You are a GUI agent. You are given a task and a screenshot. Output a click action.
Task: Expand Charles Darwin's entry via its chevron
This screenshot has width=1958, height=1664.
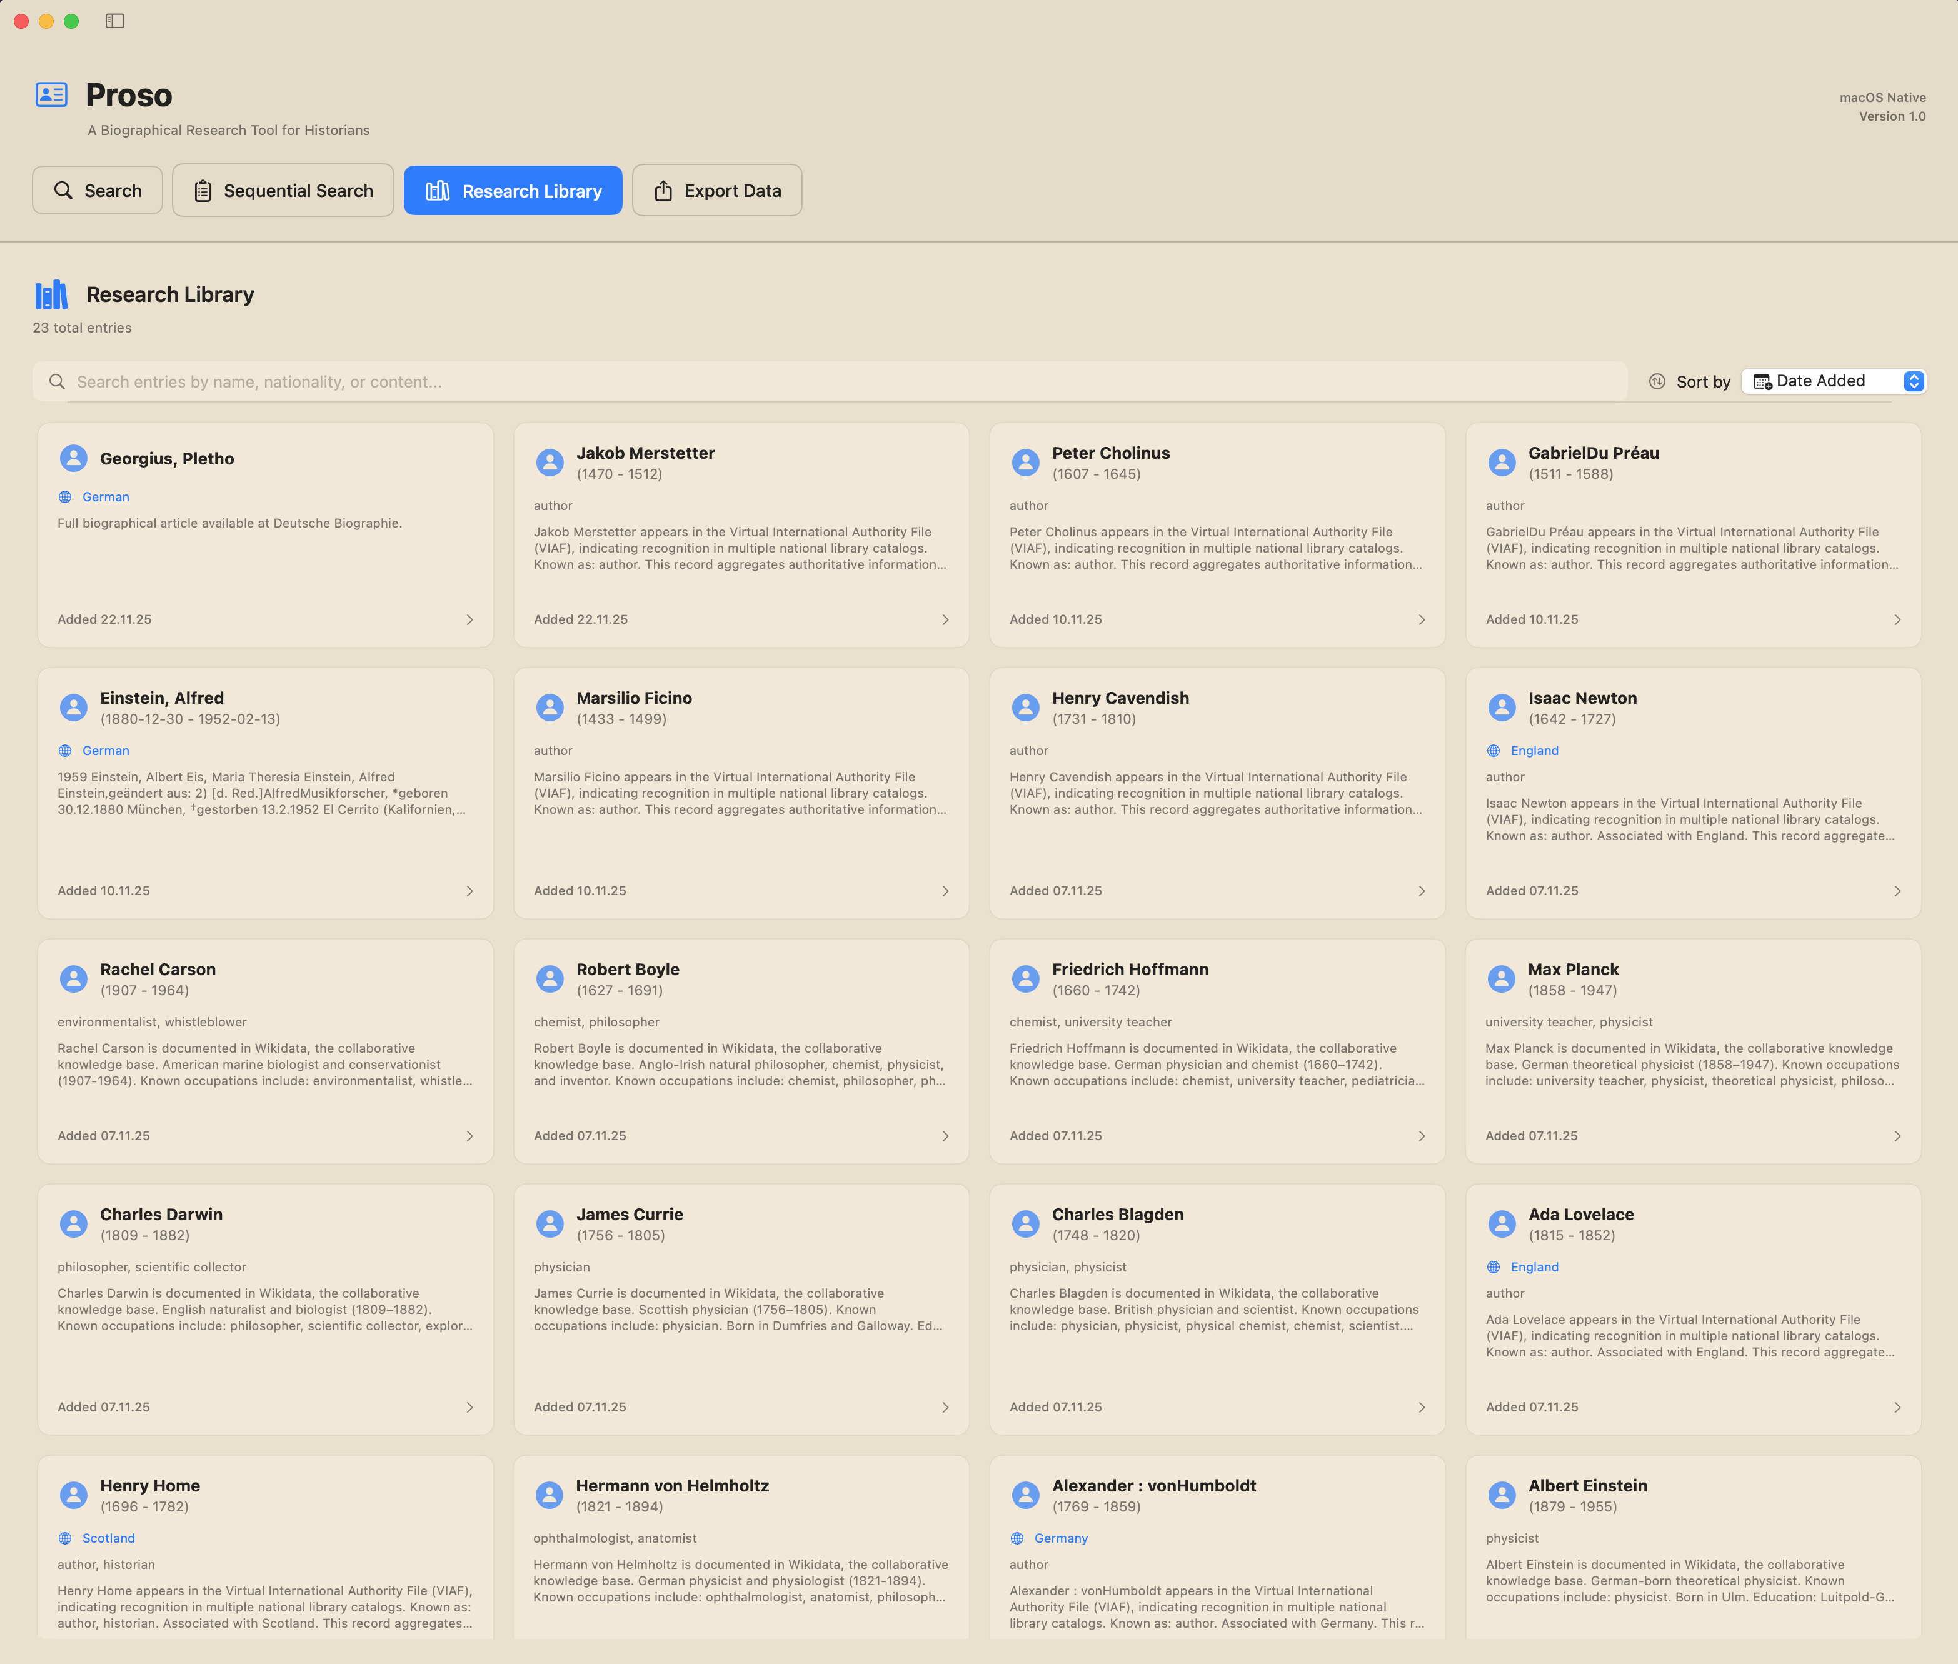point(469,1406)
